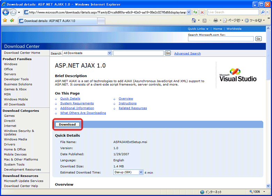Open recent pages dropdown beside Forward

pyautogui.click(x=19, y=13)
